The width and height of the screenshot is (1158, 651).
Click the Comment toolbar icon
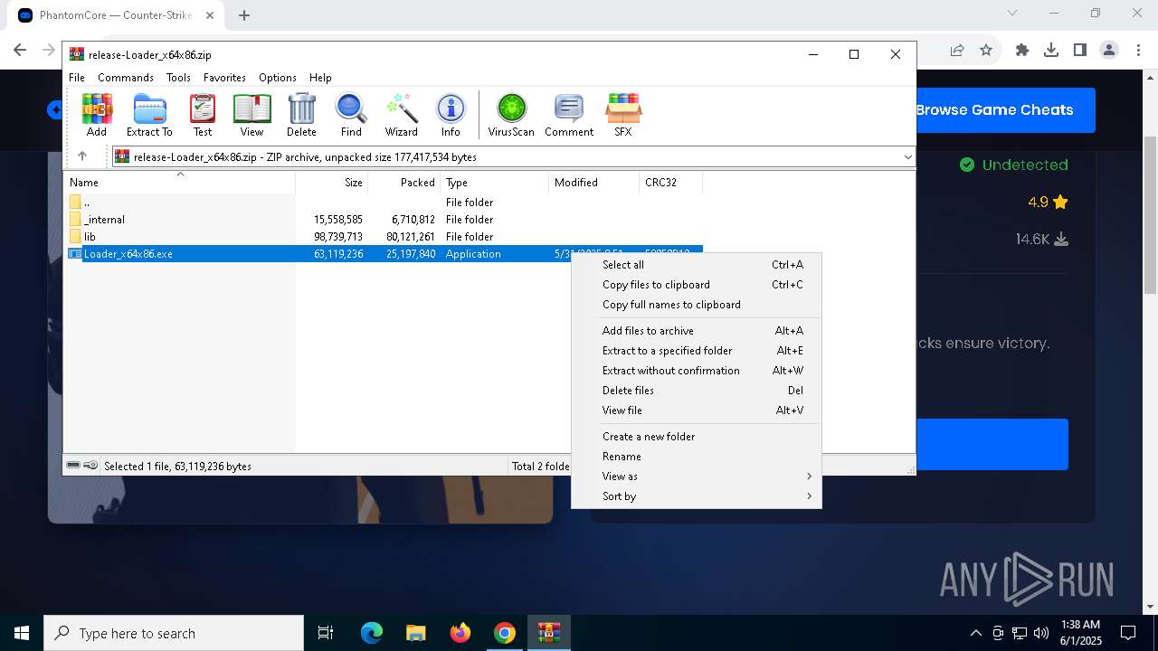(569, 115)
